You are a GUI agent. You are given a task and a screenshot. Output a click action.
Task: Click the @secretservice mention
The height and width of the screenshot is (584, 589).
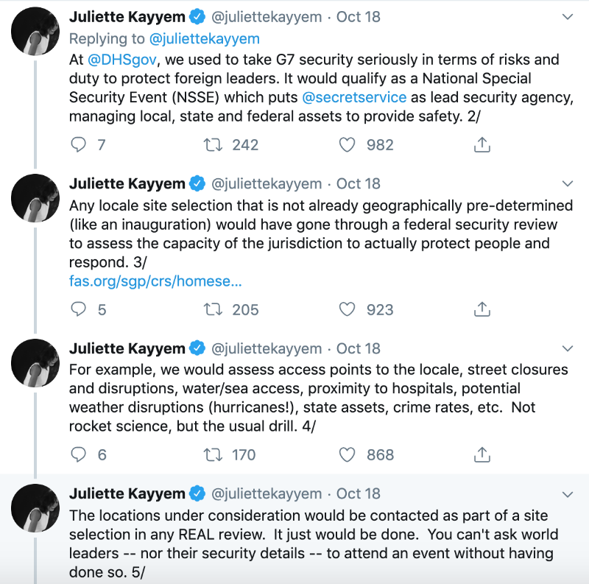[354, 96]
